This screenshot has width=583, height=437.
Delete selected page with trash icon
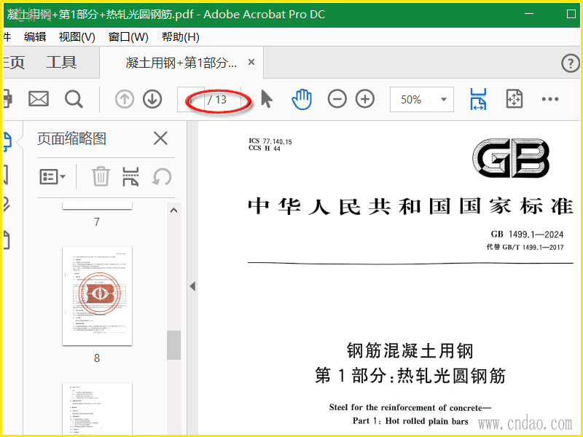(101, 176)
